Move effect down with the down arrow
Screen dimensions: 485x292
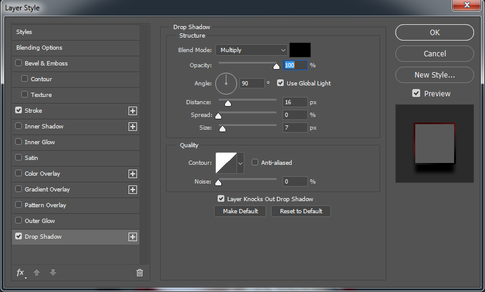point(53,272)
